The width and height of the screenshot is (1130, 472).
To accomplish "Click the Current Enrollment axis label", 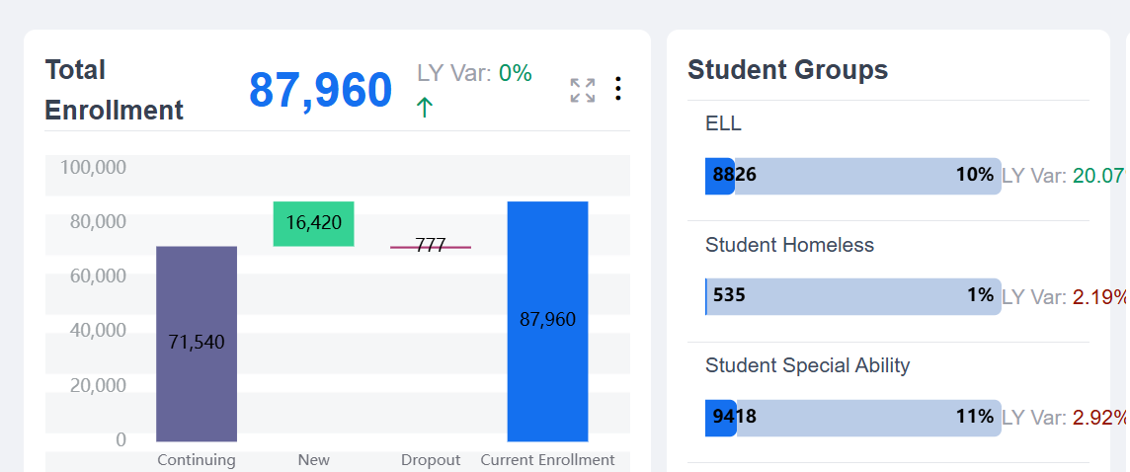I will (x=547, y=460).
